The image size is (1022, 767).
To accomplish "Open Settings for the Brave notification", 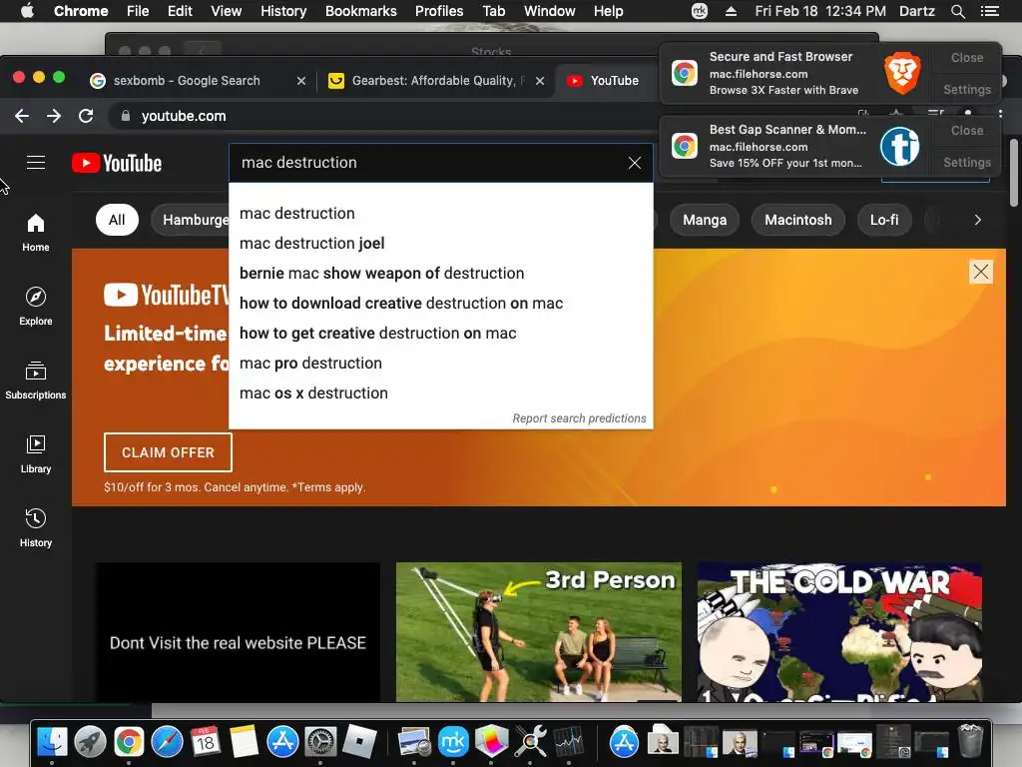I will coord(966,90).
